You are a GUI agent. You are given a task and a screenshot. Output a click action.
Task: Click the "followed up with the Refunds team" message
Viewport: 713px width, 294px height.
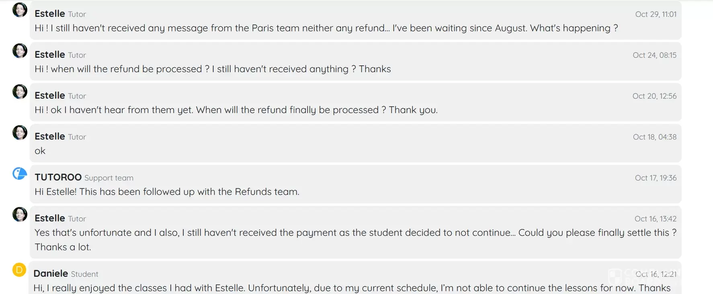tap(167, 192)
